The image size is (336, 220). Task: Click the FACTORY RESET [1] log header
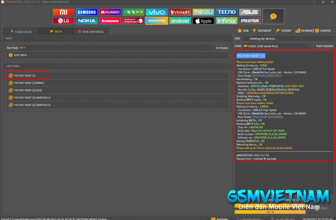pyautogui.click(x=251, y=56)
